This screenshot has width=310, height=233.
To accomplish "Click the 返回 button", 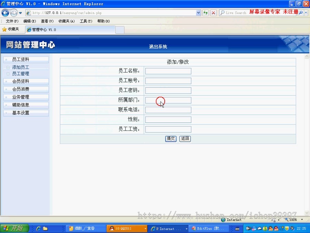I will [x=185, y=139].
